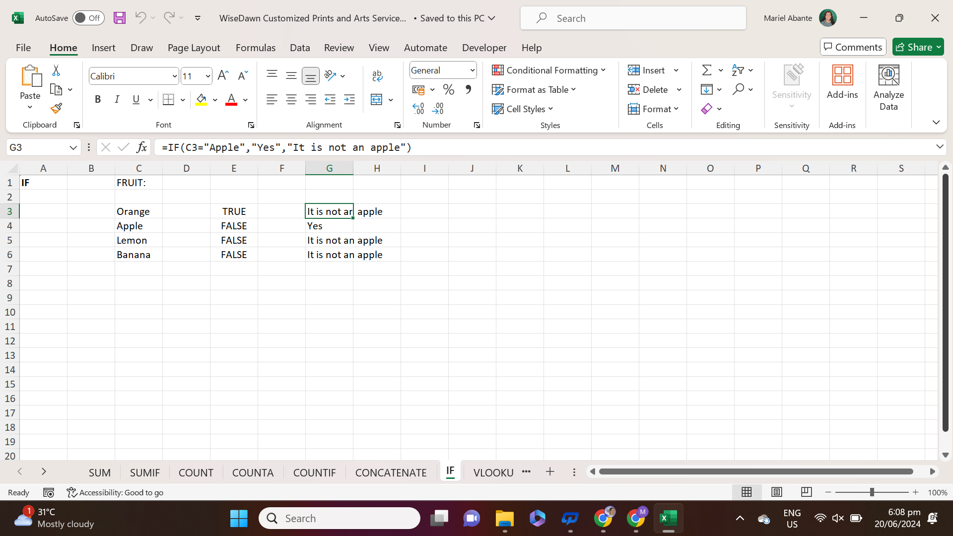Open the Conditional Formatting dropdown
953x536 pixels.
click(549, 70)
